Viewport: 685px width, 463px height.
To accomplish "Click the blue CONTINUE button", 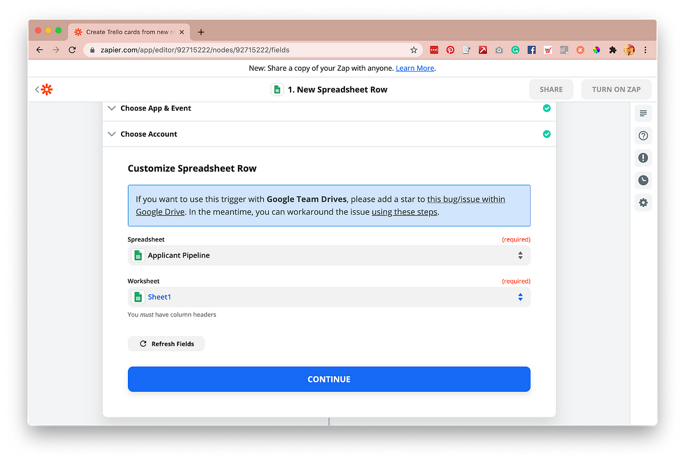I will [x=329, y=379].
